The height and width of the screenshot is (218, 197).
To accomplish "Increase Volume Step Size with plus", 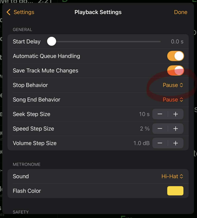I will 175,143.
